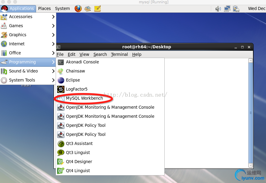This screenshot has height=183, width=266.
Task: Click the Internet globe icon
Action: pyautogui.click(x=4, y=44)
